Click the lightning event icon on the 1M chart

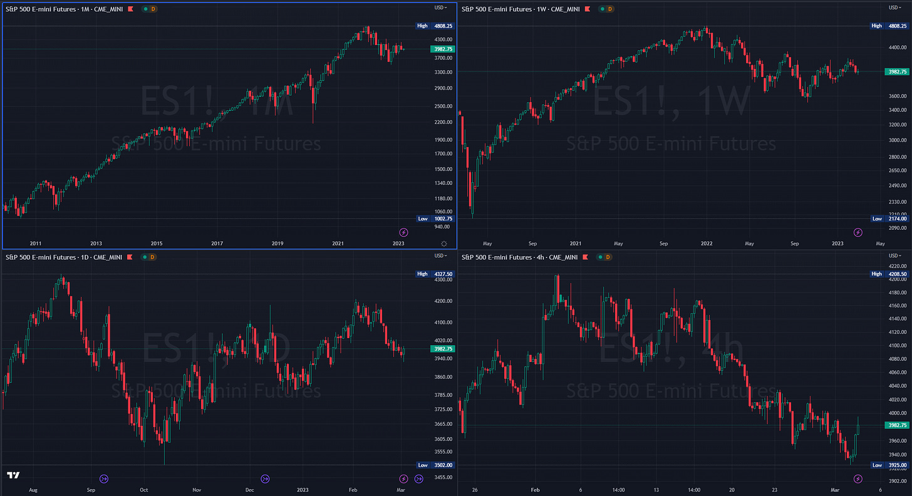pyautogui.click(x=403, y=232)
